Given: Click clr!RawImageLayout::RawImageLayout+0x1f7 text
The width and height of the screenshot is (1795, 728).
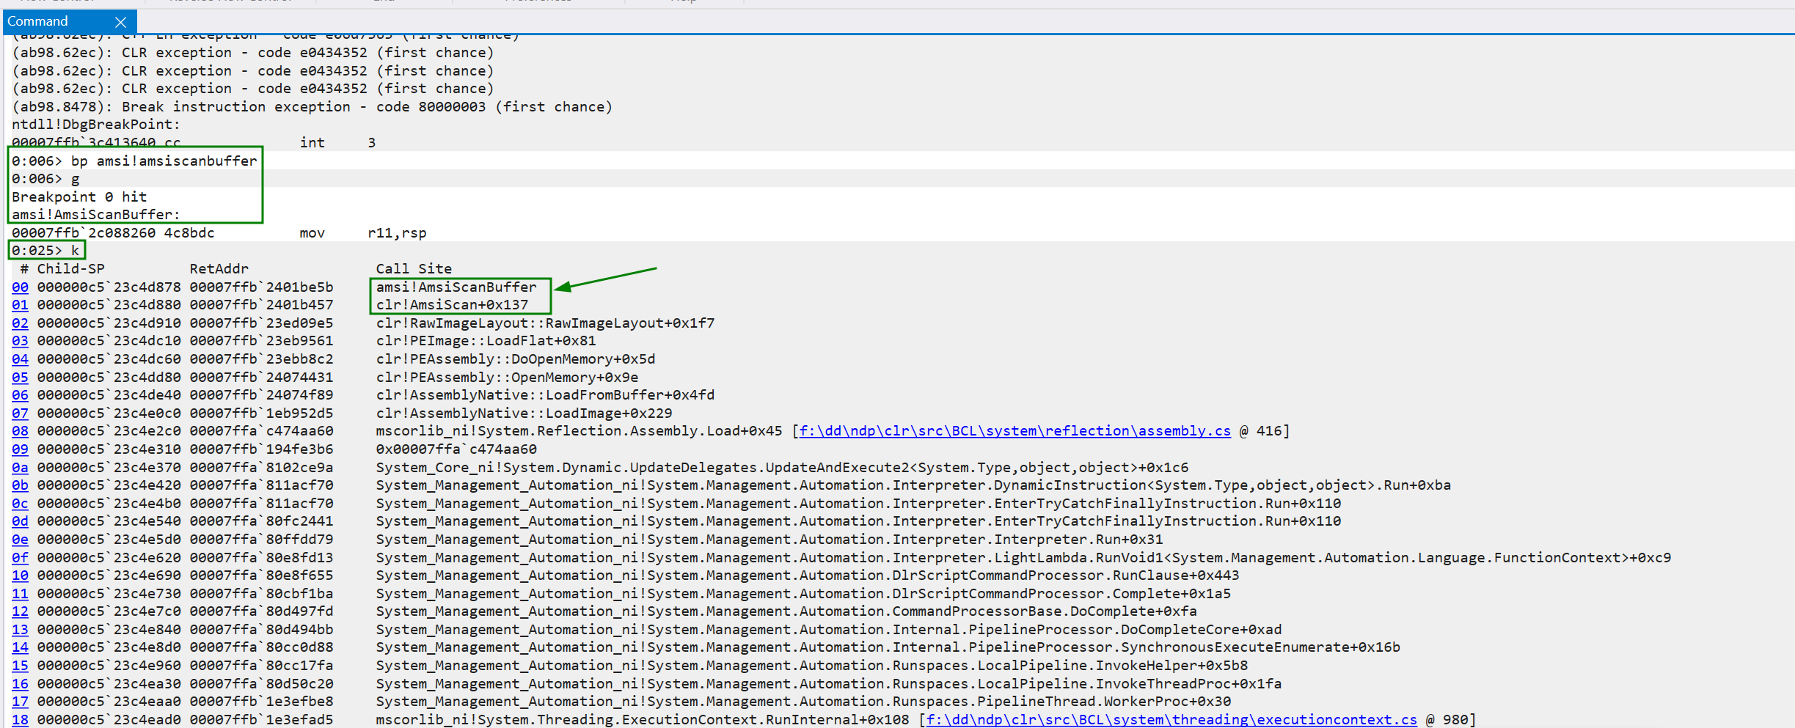Looking at the screenshot, I should [545, 323].
